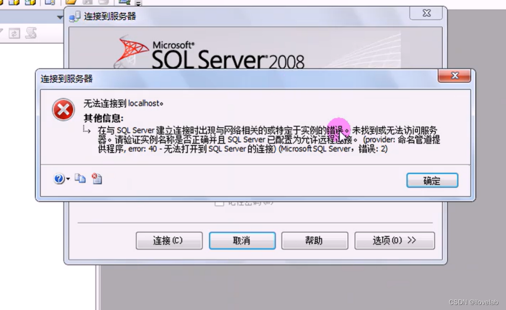Close the background 连接到服务器 dialog
The image size is (506, 310).
[427, 13]
